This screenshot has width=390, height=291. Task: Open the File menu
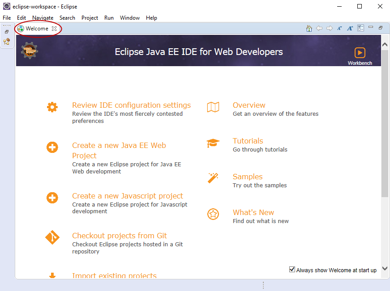tap(7, 18)
